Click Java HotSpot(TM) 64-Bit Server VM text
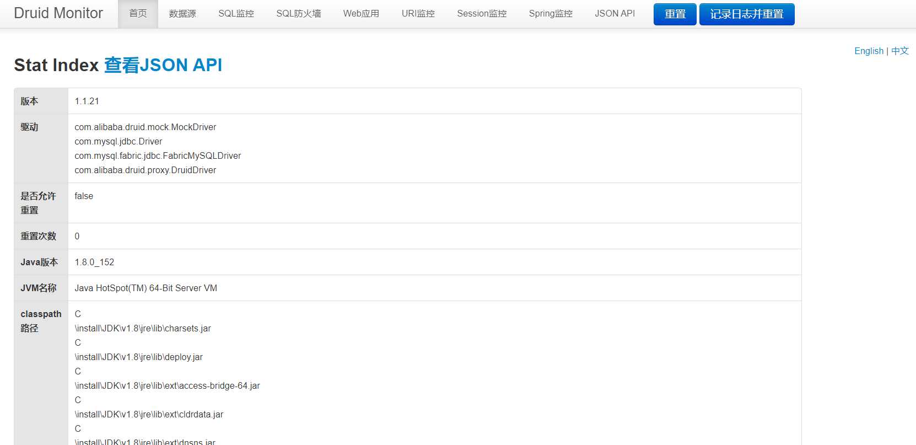Screen dimensions: 916x445 (x=146, y=288)
